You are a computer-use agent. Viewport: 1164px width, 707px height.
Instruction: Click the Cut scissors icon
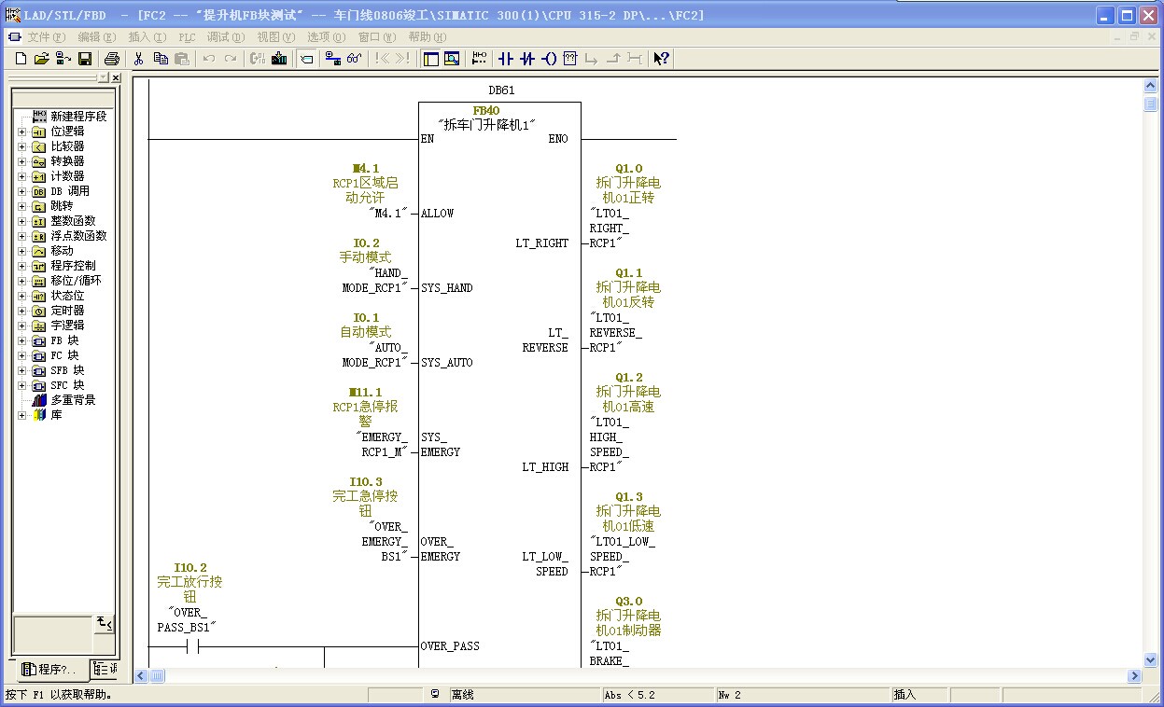click(x=138, y=59)
